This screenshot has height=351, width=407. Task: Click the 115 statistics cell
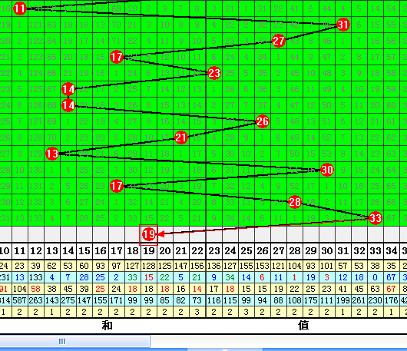[230, 300]
